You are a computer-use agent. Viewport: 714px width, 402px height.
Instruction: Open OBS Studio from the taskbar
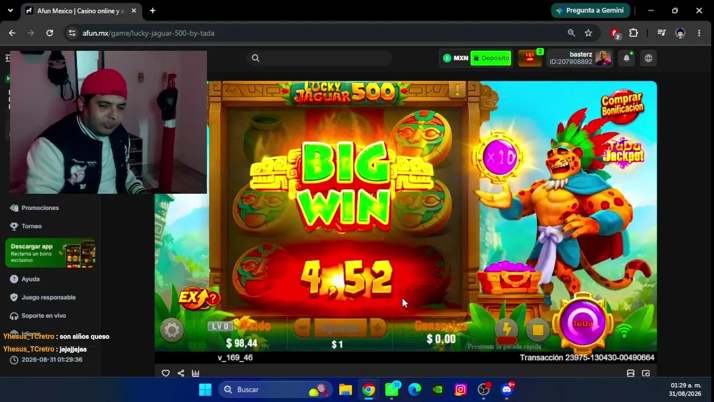click(484, 389)
